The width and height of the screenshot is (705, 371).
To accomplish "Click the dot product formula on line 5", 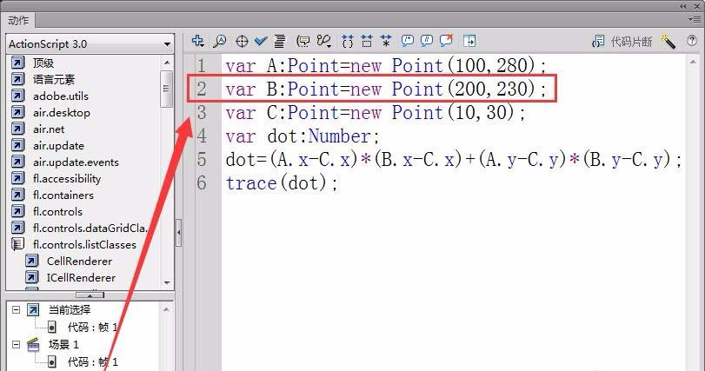I will tap(453, 159).
